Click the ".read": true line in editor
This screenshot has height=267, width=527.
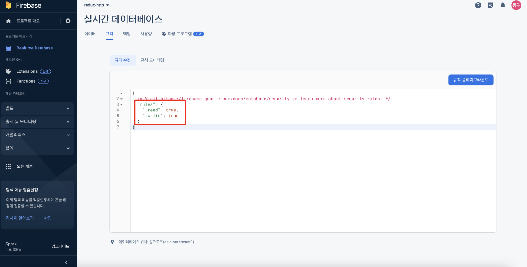click(160, 110)
